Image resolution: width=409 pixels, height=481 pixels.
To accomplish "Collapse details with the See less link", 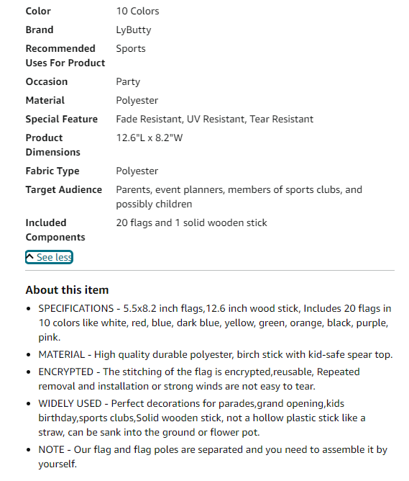I will (49, 257).
